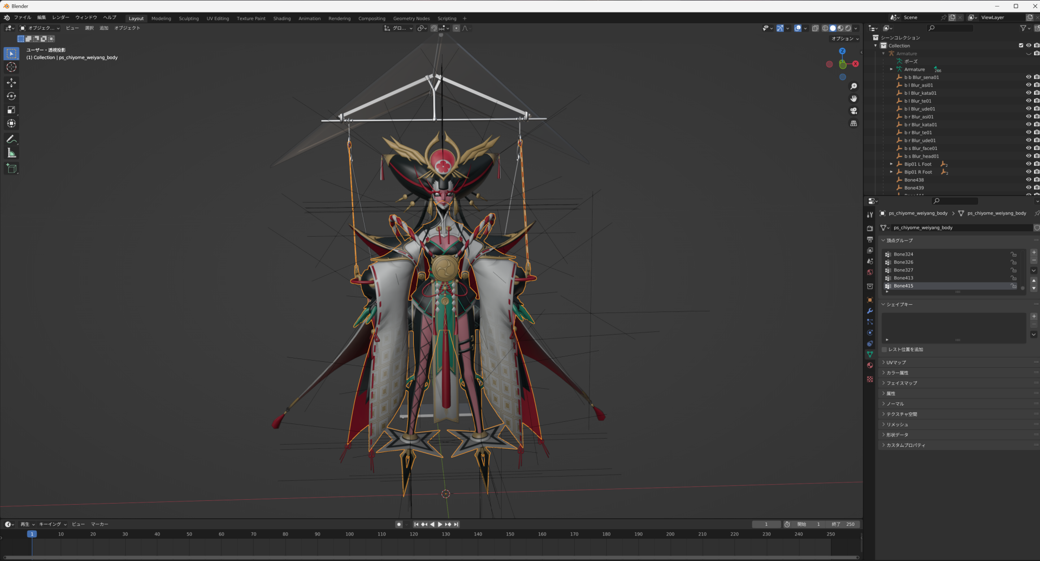Expand the Bip01 L Foot tree row
Screen dimensions: 1040x561
tap(891, 164)
